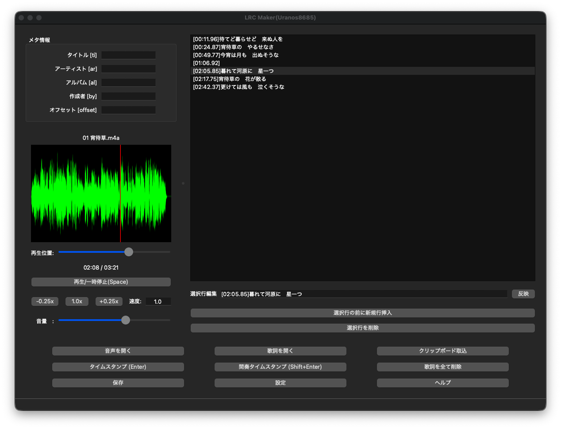561x429 pixels.
Task: Click the 再生/一時停止(Space) play/pause button
Action: coord(101,282)
